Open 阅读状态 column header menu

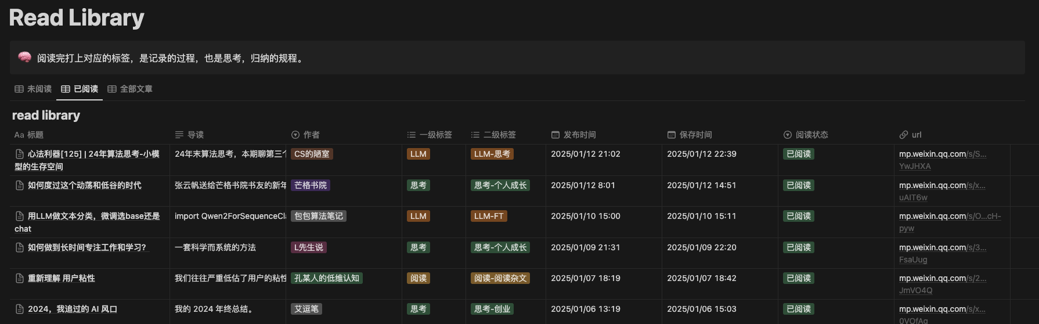[811, 135]
